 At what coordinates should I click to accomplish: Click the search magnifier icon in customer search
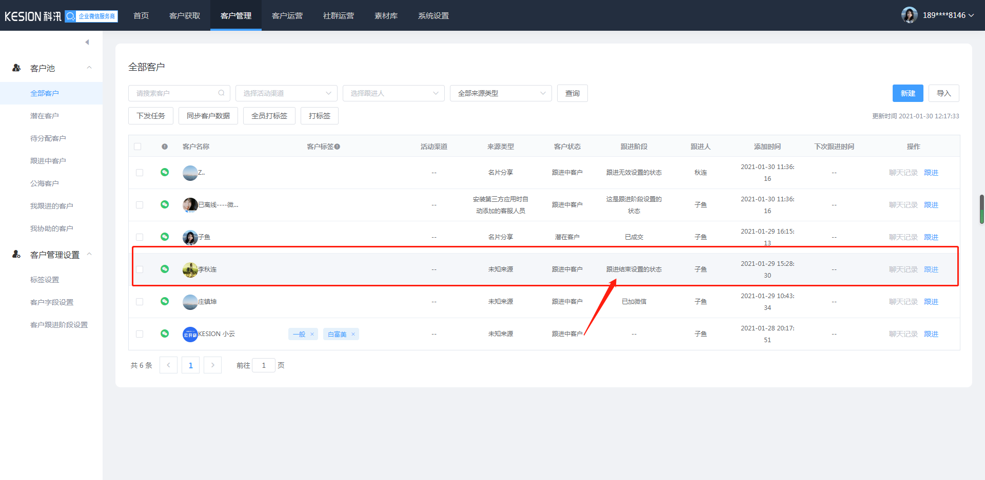pyautogui.click(x=221, y=93)
